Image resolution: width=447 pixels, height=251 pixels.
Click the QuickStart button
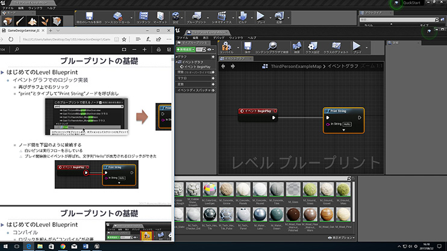click(x=411, y=3)
